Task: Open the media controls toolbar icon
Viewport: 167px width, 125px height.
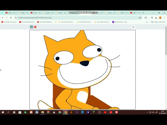Action: tap(152, 18)
